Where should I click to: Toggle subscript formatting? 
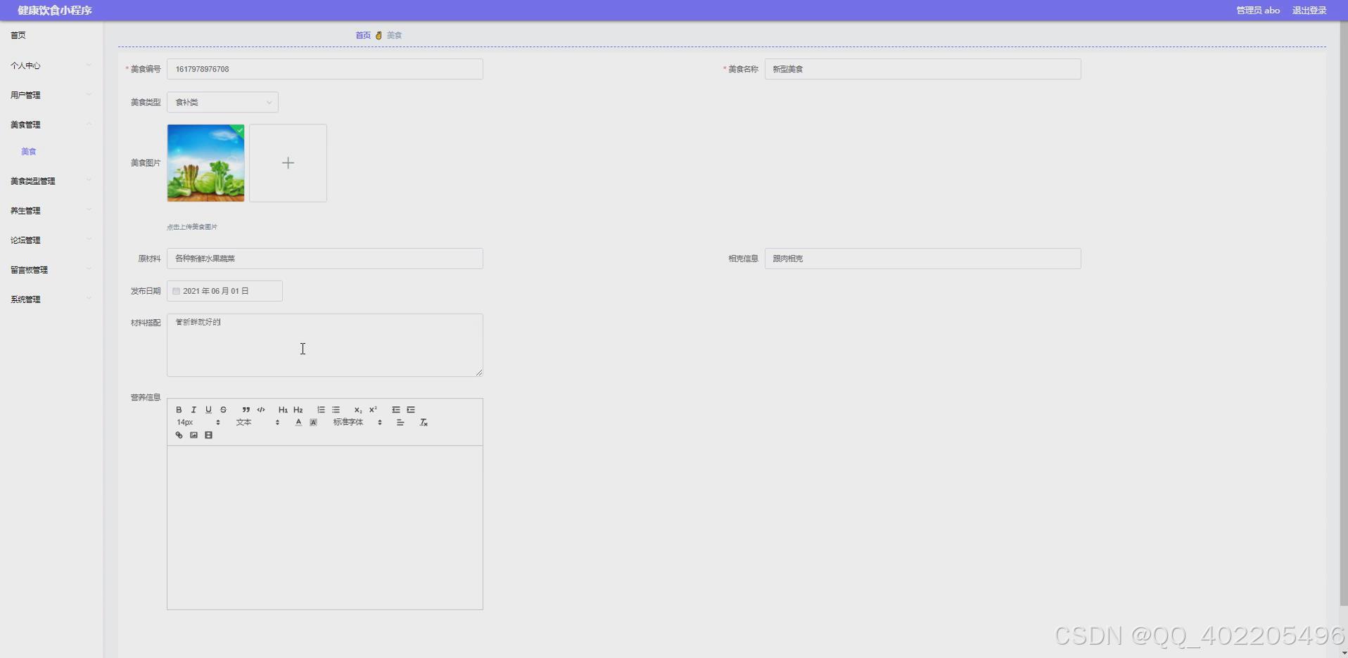[357, 410]
